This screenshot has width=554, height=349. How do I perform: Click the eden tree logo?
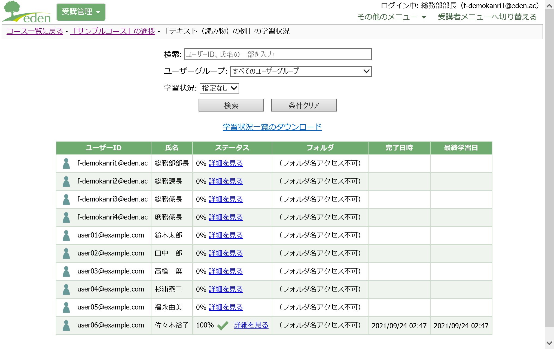pyautogui.click(x=26, y=12)
